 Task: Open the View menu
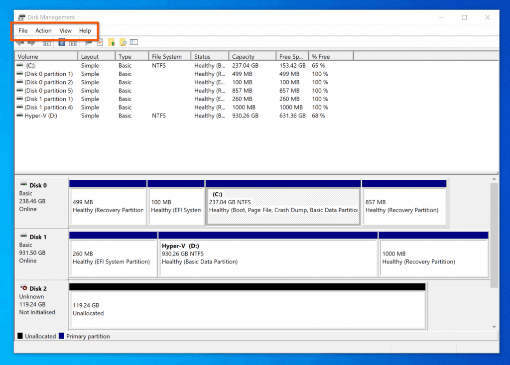pos(65,30)
